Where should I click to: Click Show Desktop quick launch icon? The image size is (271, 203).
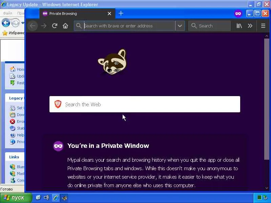coord(46,198)
